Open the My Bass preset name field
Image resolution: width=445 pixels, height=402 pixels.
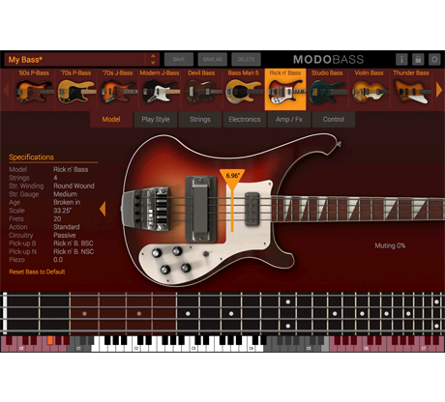pyautogui.click(x=74, y=60)
